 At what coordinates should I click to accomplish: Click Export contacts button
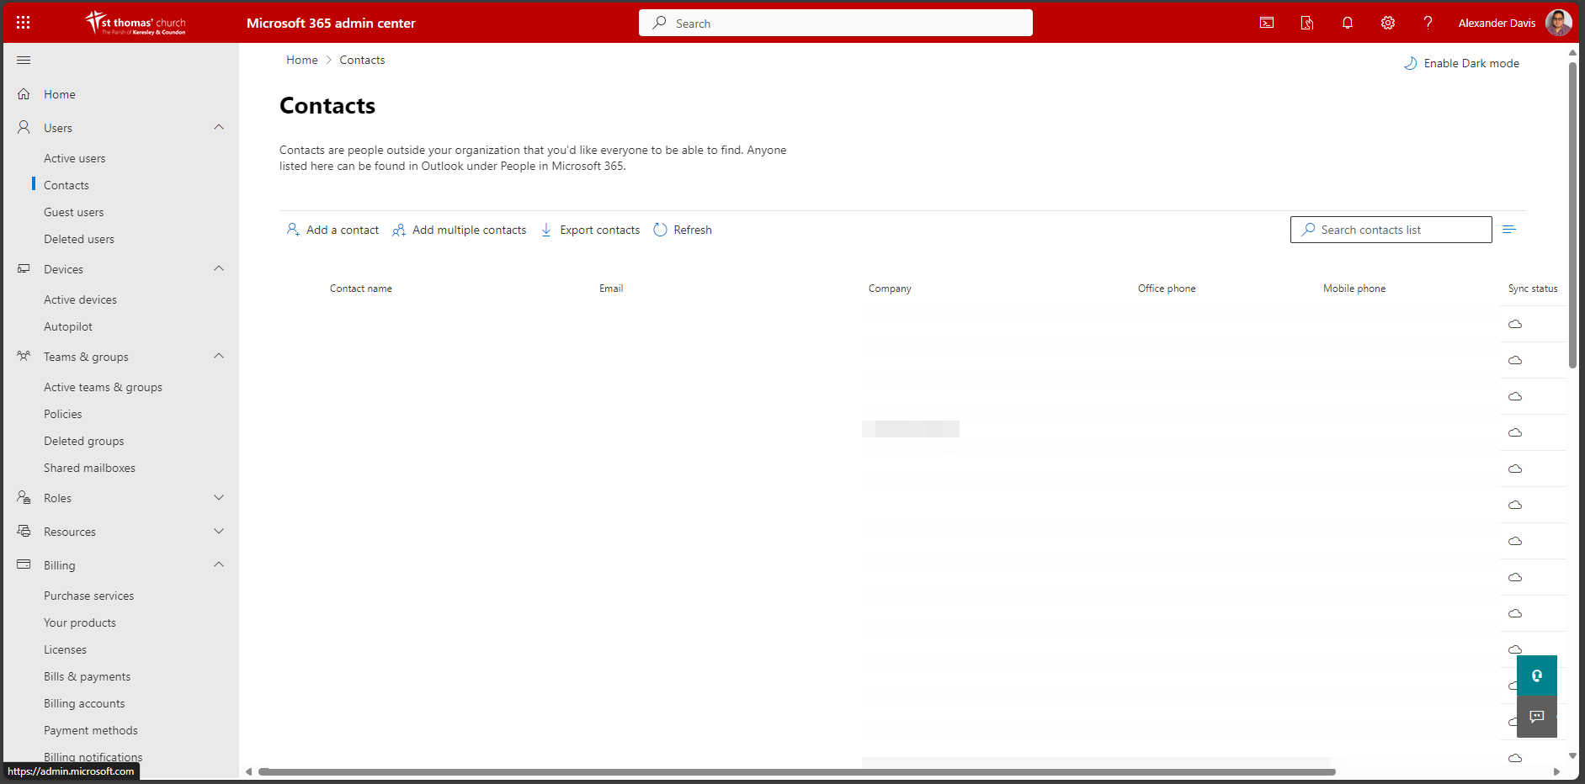tap(590, 230)
